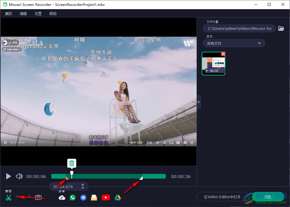Share by email envelope icon
290x207 pixels.
click(94, 198)
